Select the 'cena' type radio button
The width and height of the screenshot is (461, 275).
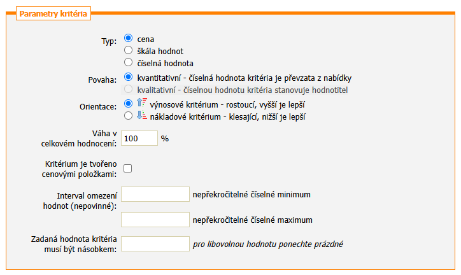[128, 38]
